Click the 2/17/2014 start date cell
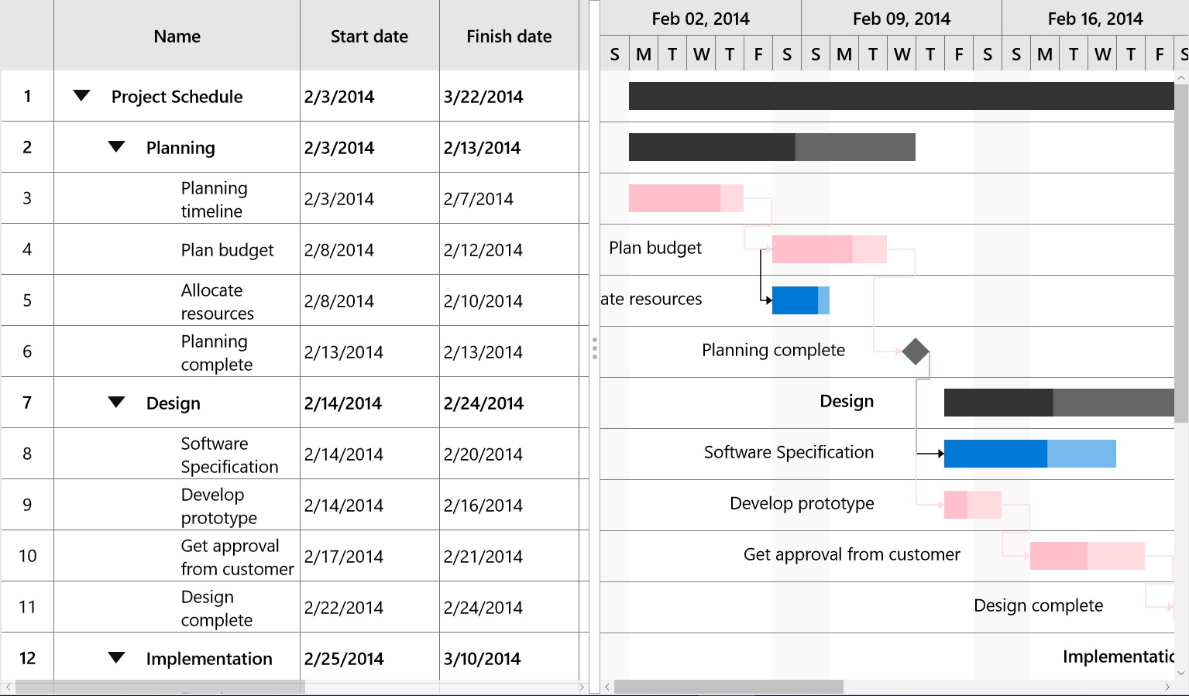Viewport: 1189px width, 696px height. pos(369,556)
